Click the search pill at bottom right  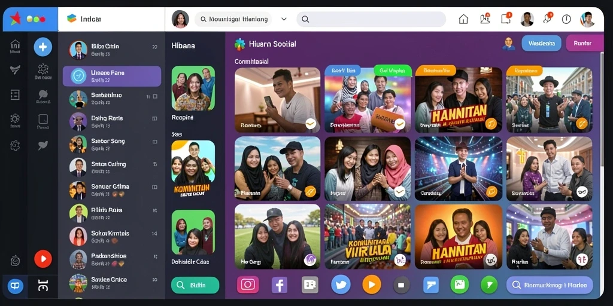pos(550,285)
